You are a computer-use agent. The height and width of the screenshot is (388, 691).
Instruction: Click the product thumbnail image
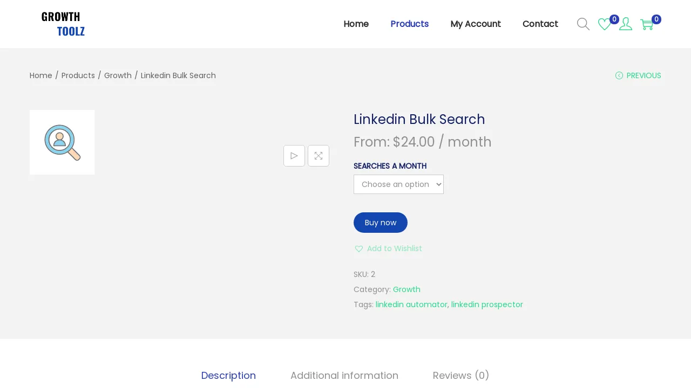[x=62, y=142]
